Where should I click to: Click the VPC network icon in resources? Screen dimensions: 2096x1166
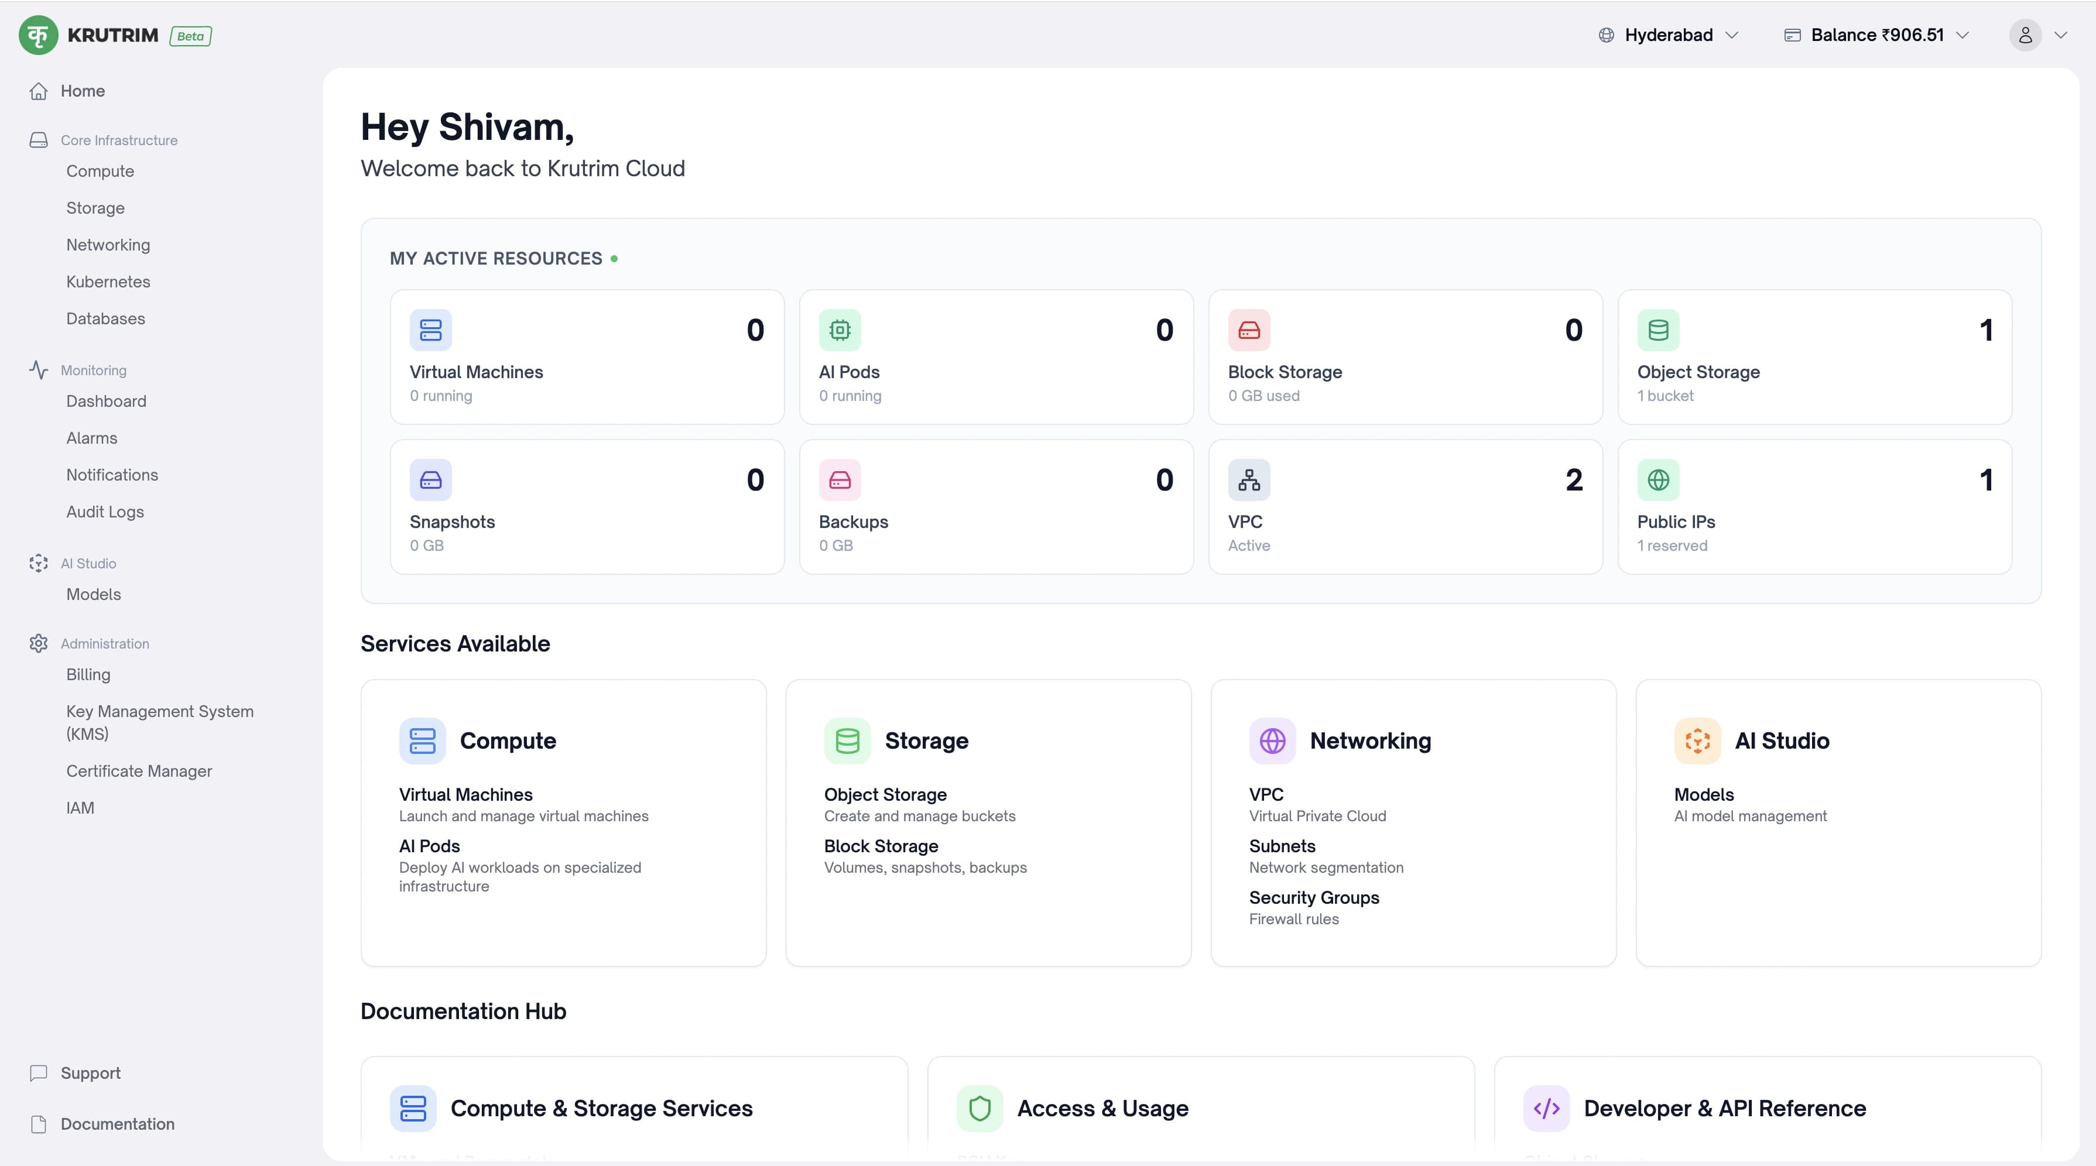click(1249, 480)
